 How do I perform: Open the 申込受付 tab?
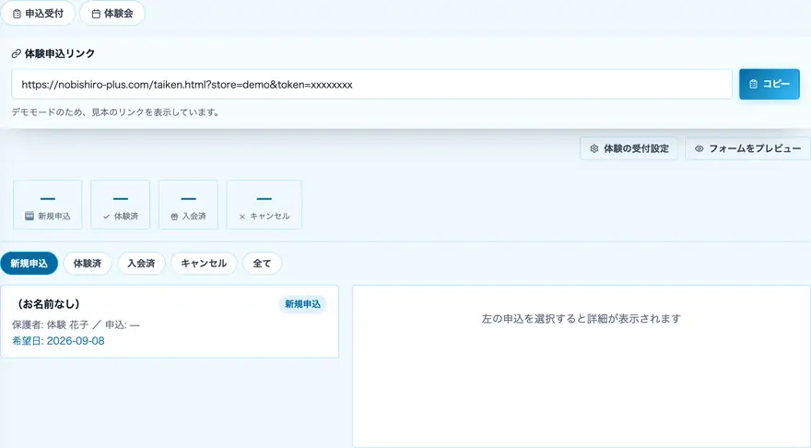tap(39, 14)
